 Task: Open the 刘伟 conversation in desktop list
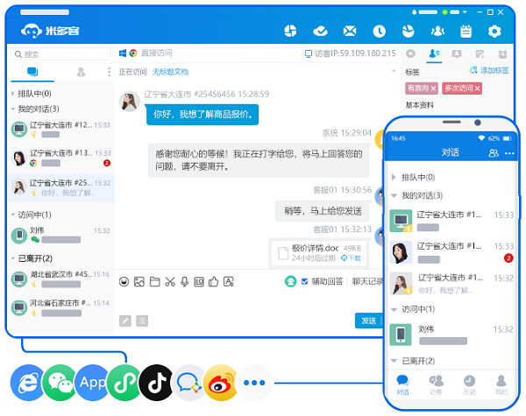pos(60,235)
